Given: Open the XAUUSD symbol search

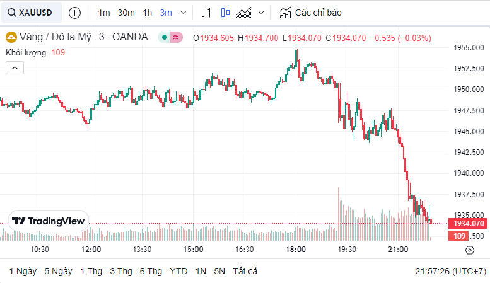Looking at the screenshot, I should pos(30,13).
